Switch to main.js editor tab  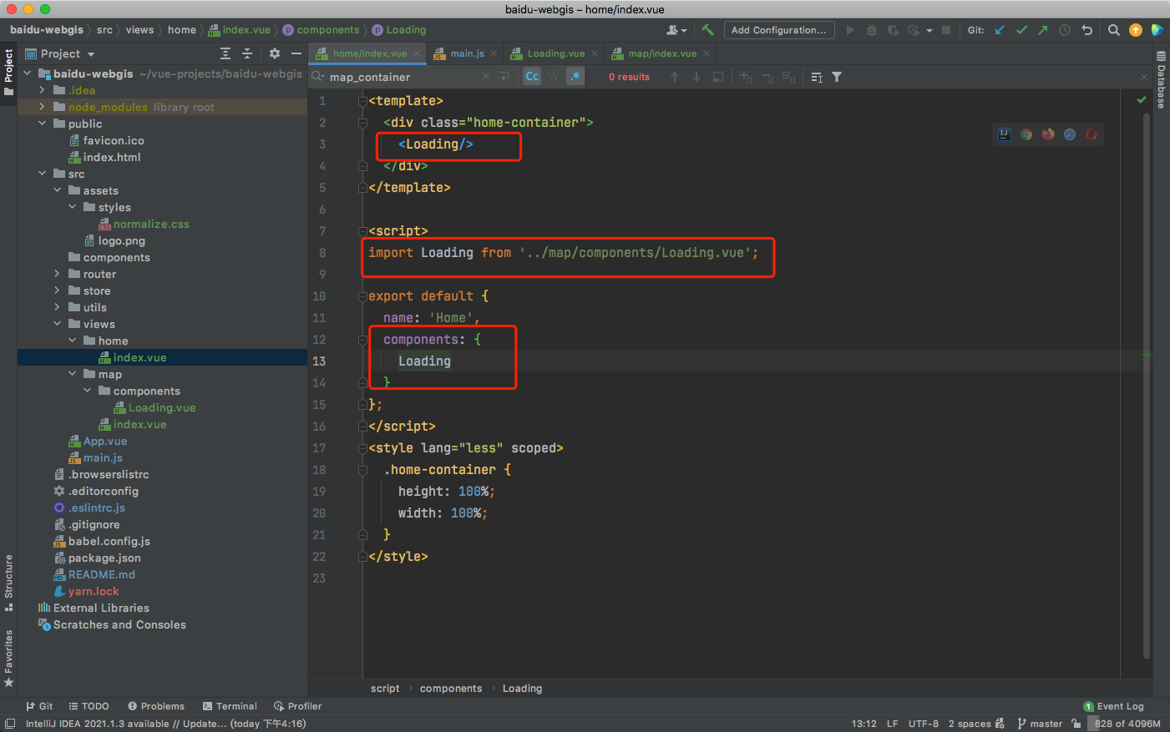(x=465, y=53)
